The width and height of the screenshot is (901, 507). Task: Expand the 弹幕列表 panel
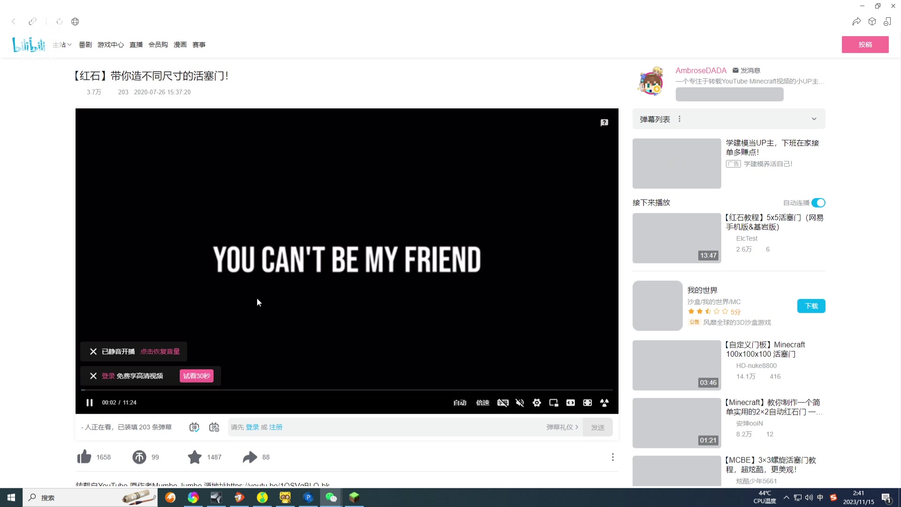click(814, 119)
